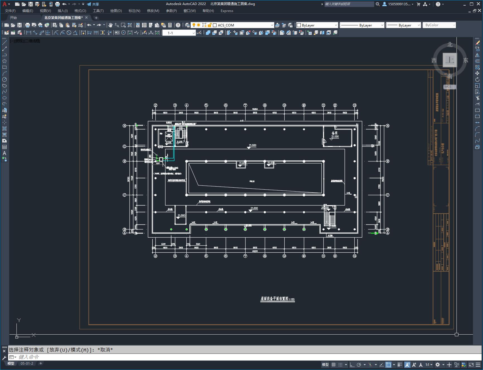Select the Circle draw tool
This screenshot has width=483, height=370.
click(x=4, y=80)
